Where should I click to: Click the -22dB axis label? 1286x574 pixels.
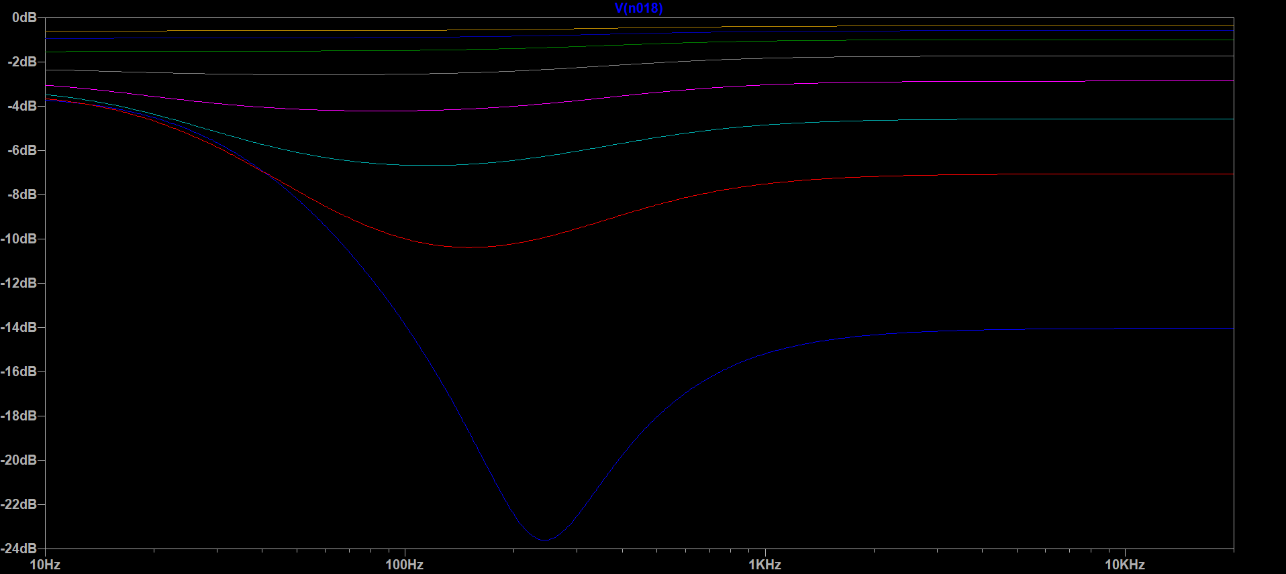(x=19, y=504)
